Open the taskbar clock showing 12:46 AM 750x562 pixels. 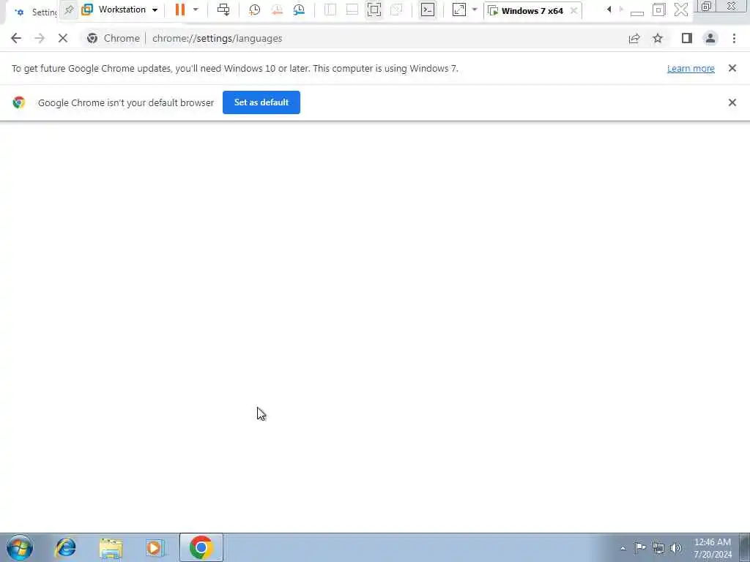pyautogui.click(x=713, y=547)
